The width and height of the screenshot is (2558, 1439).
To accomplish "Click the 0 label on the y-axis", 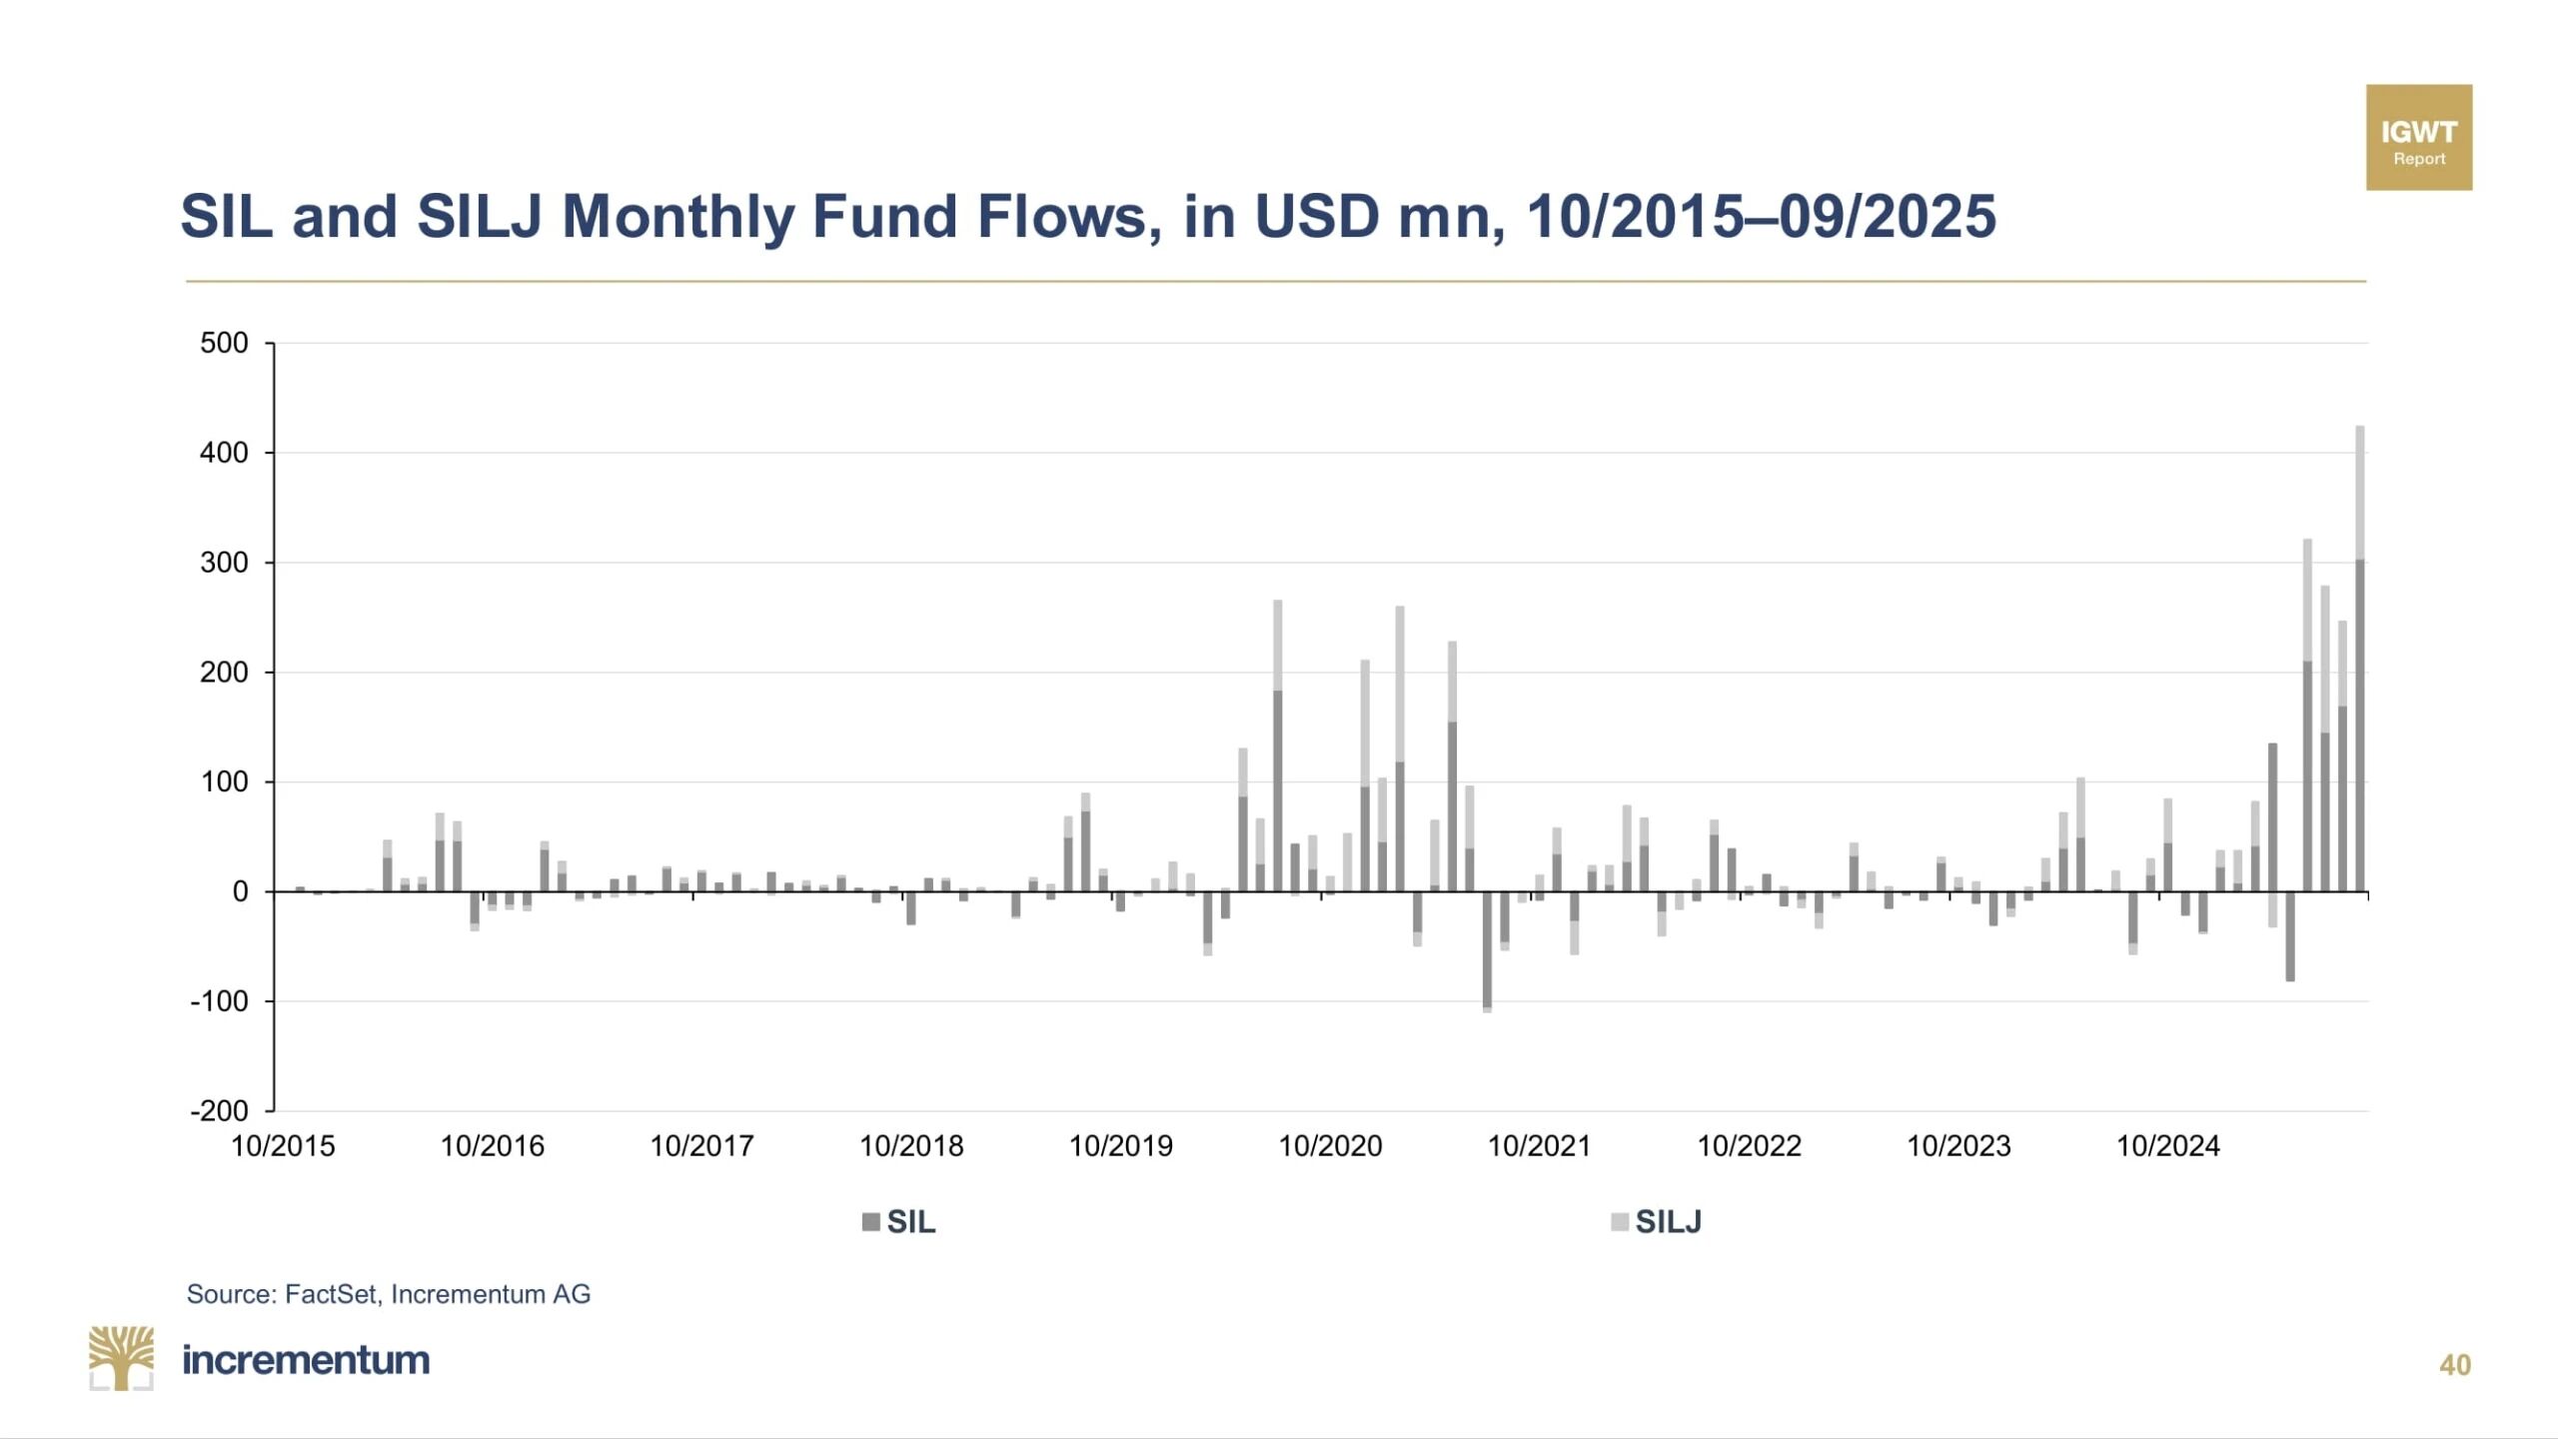I will point(240,891).
